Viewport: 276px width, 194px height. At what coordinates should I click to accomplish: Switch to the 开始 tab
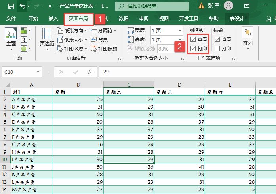[x=33, y=19]
